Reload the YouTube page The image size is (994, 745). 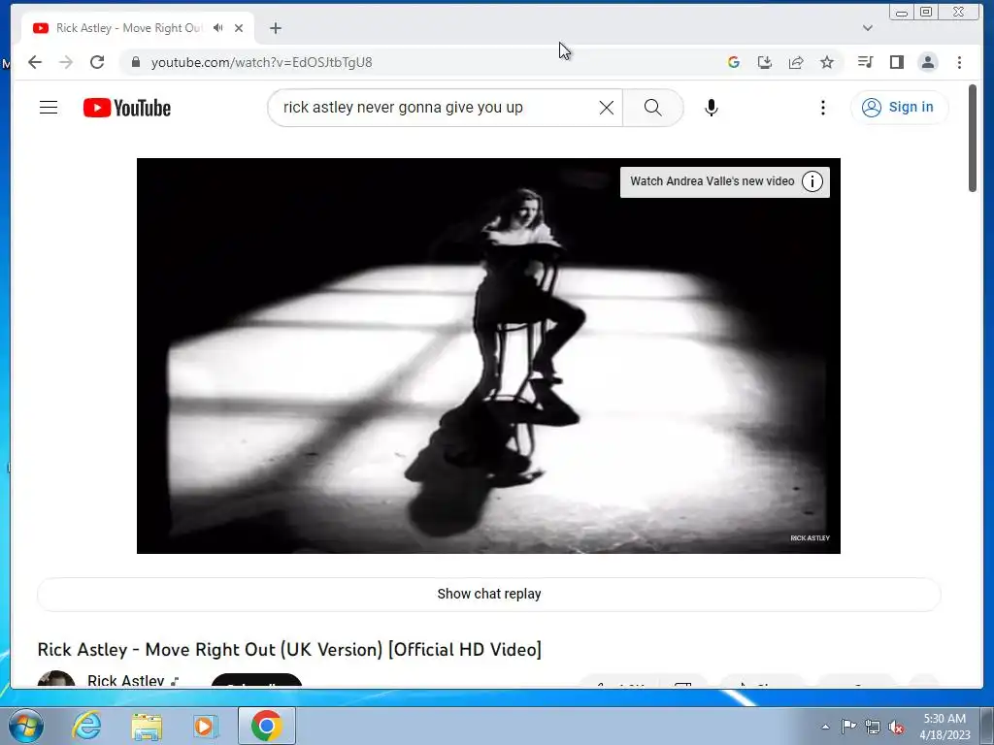[97, 62]
